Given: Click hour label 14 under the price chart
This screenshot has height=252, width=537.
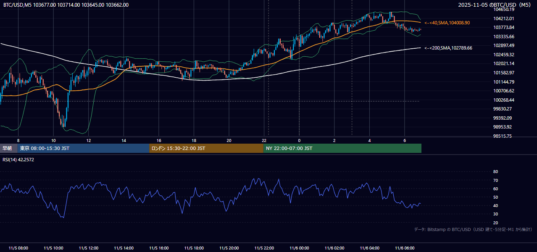Looking at the screenshot, I should 124,140.
